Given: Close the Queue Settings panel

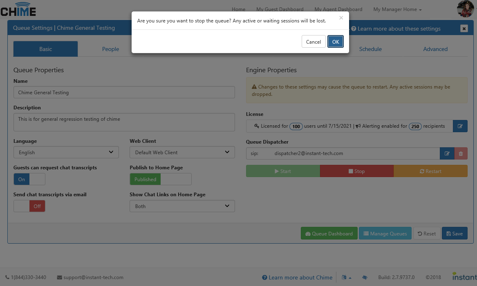Looking at the screenshot, I should (464, 29).
